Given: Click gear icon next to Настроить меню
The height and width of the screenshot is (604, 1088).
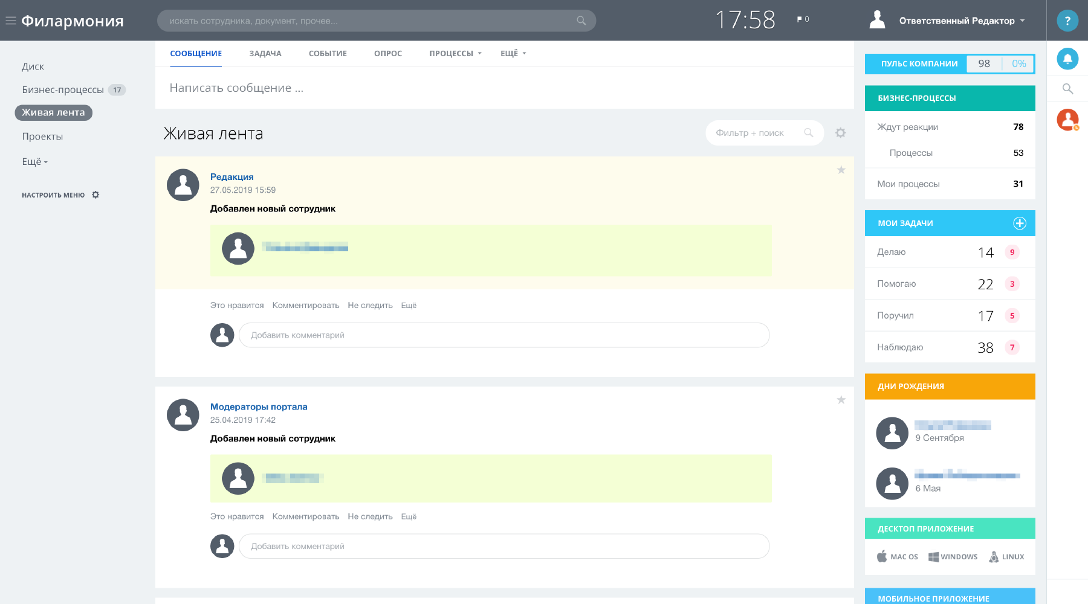Looking at the screenshot, I should pos(96,195).
